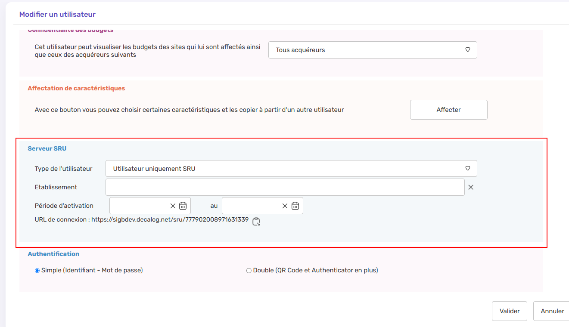Click the clipboard icon beside the SRU URL
The height and width of the screenshot is (327, 569).
(x=256, y=222)
